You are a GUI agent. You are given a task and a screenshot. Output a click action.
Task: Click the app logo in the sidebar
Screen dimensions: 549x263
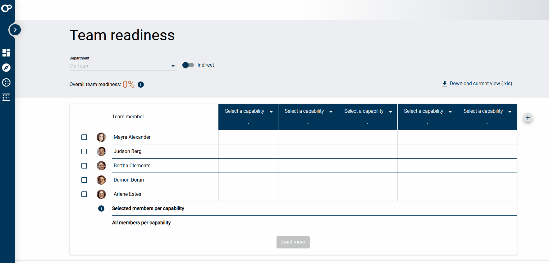(x=7, y=8)
